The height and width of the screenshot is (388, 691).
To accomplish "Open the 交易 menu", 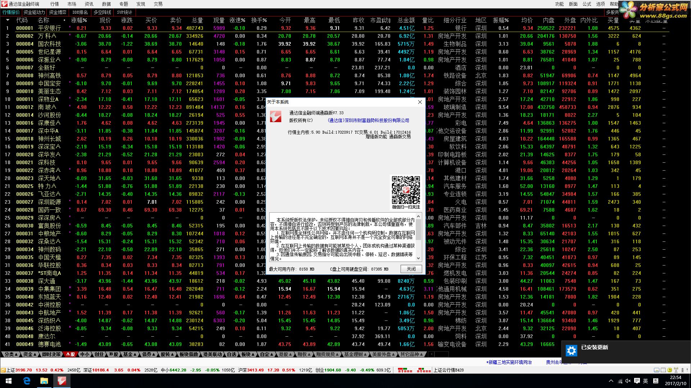I will point(158,4).
